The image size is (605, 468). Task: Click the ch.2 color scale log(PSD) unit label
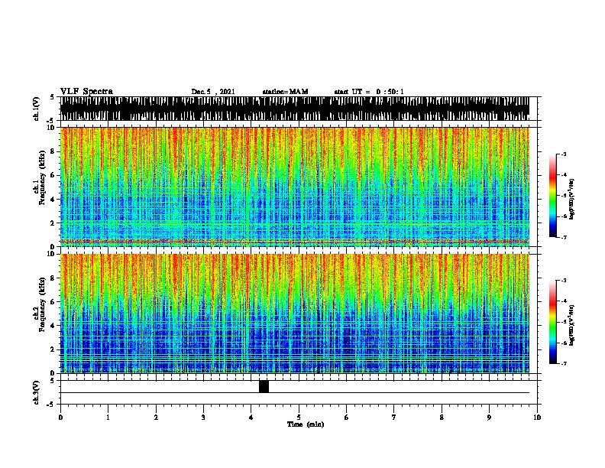(x=572, y=325)
